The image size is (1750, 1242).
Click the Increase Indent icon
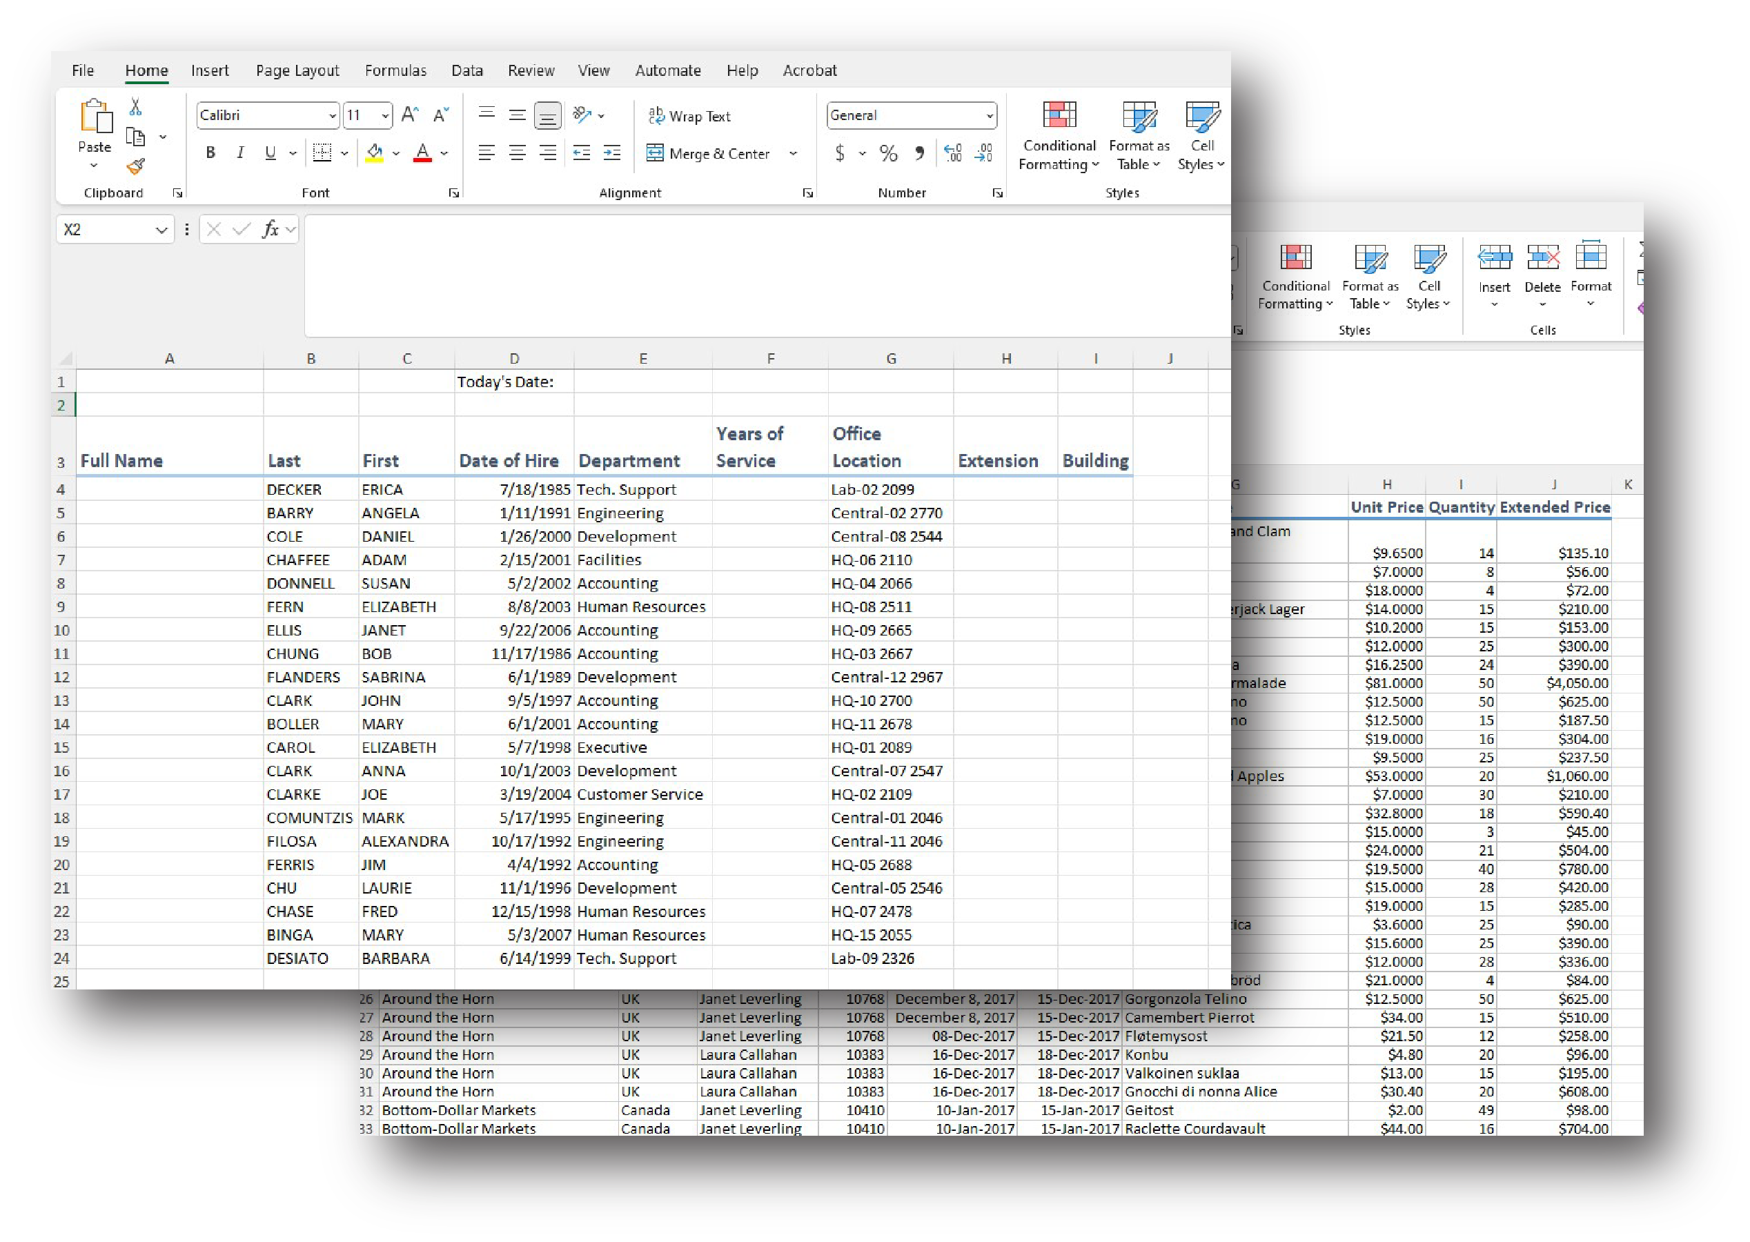(612, 154)
